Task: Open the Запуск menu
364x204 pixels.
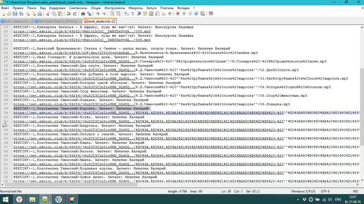Action: [x=151, y=8]
